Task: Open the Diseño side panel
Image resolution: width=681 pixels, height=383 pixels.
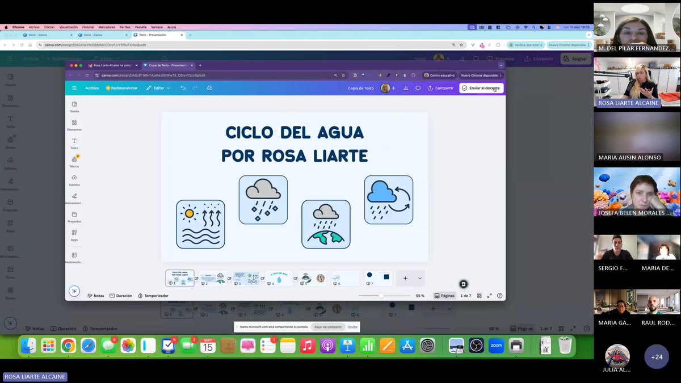Action: [74, 107]
